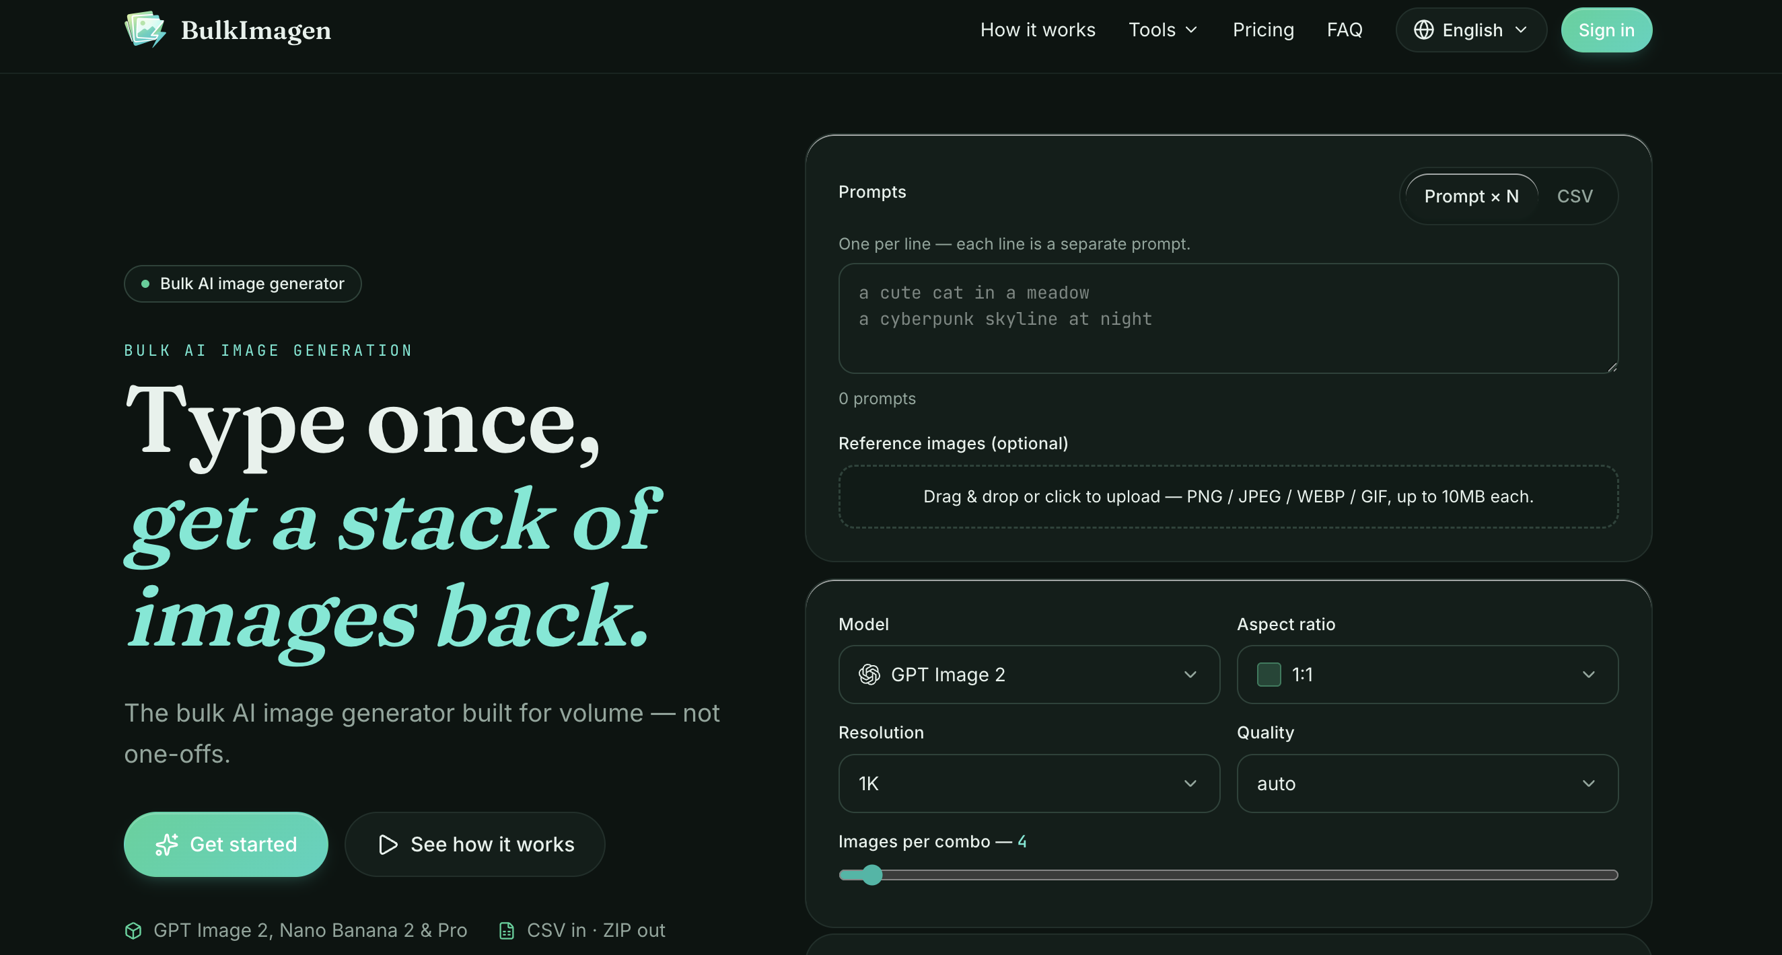Click the Bulk AI image generator badge

click(243, 284)
